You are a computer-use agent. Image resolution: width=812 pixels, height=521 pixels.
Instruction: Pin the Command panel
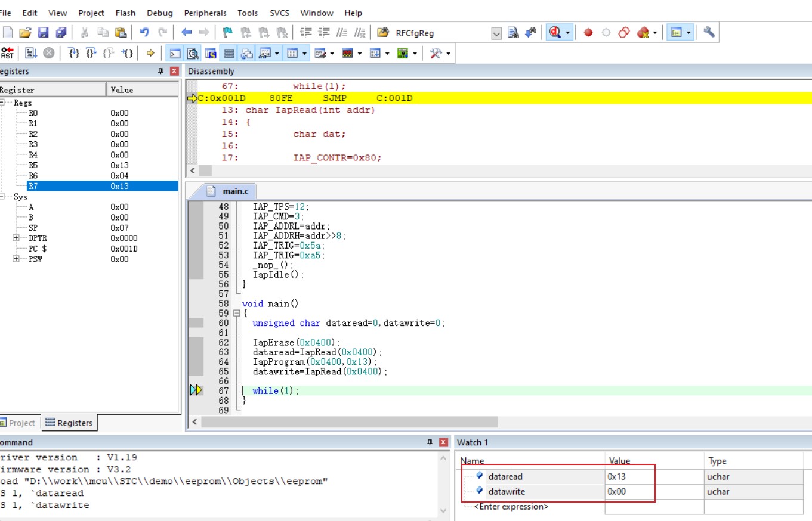[x=430, y=442]
